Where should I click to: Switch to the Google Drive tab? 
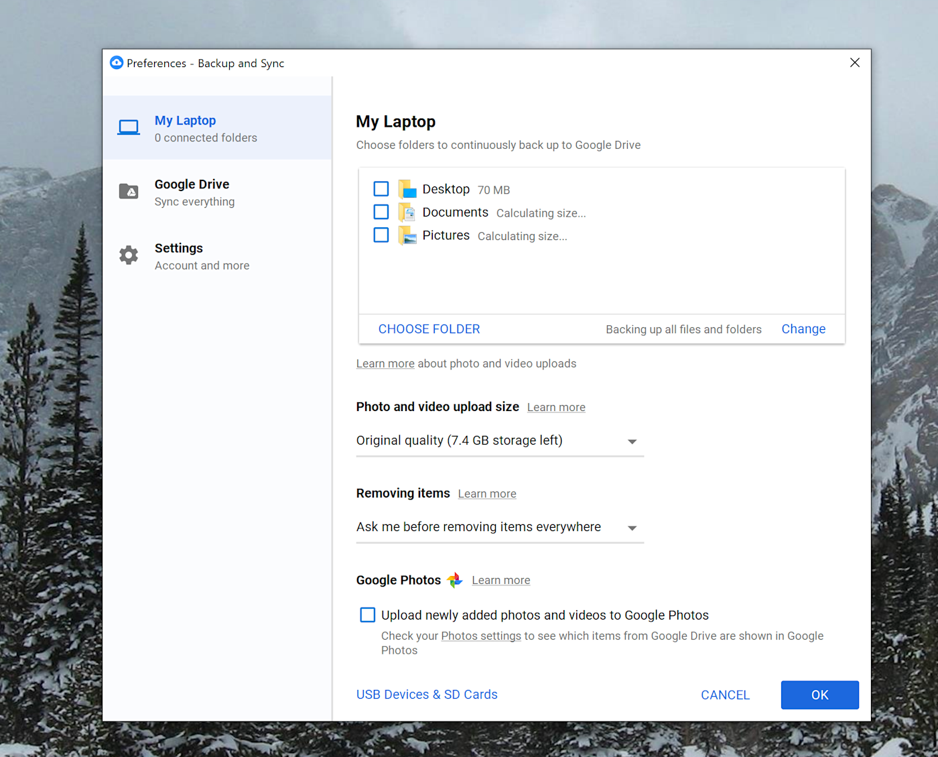217,192
